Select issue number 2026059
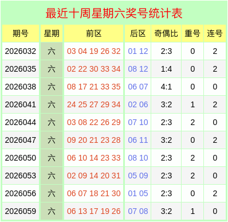The height and width of the screenshot is (222, 228). pos(21,211)
